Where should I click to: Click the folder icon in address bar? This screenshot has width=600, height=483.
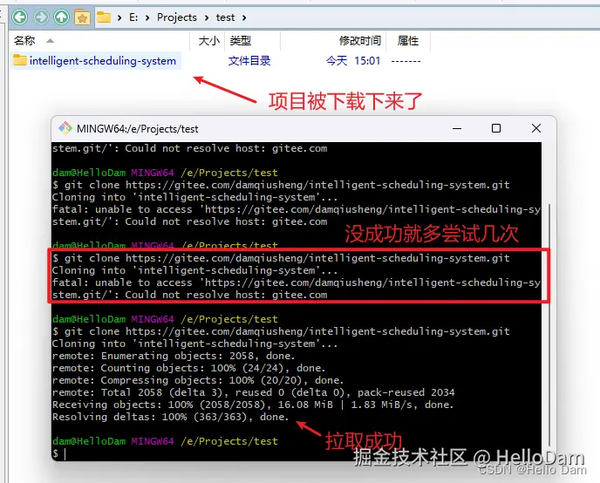tap(104, 17)
